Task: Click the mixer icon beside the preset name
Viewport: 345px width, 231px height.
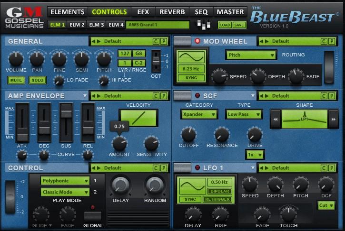Action: click(x=203, y=25)
